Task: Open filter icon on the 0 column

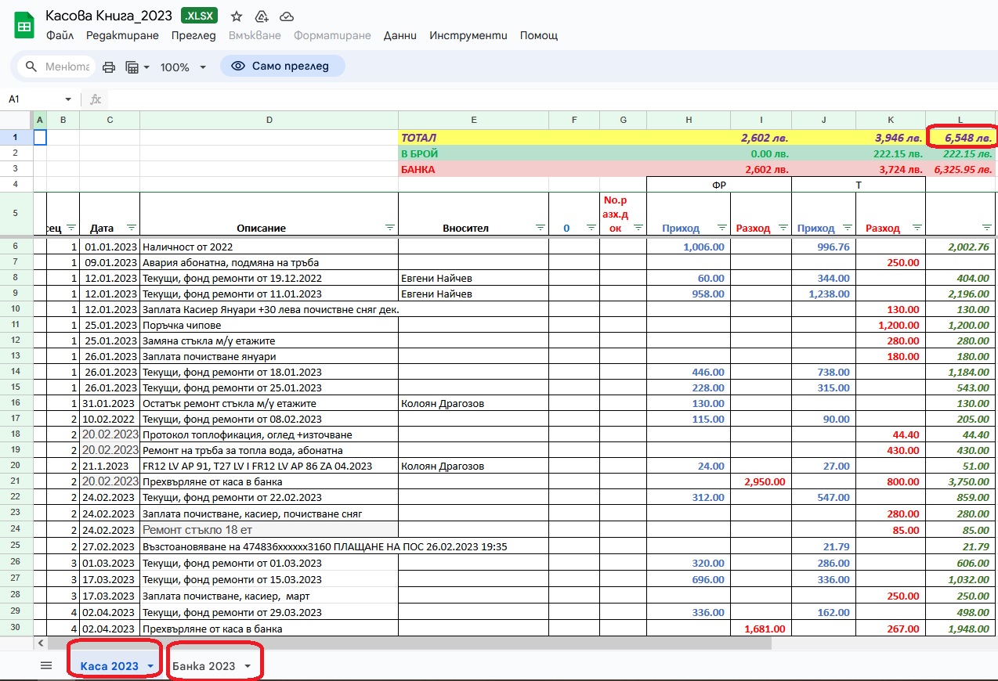Action: tap(591, 228)
